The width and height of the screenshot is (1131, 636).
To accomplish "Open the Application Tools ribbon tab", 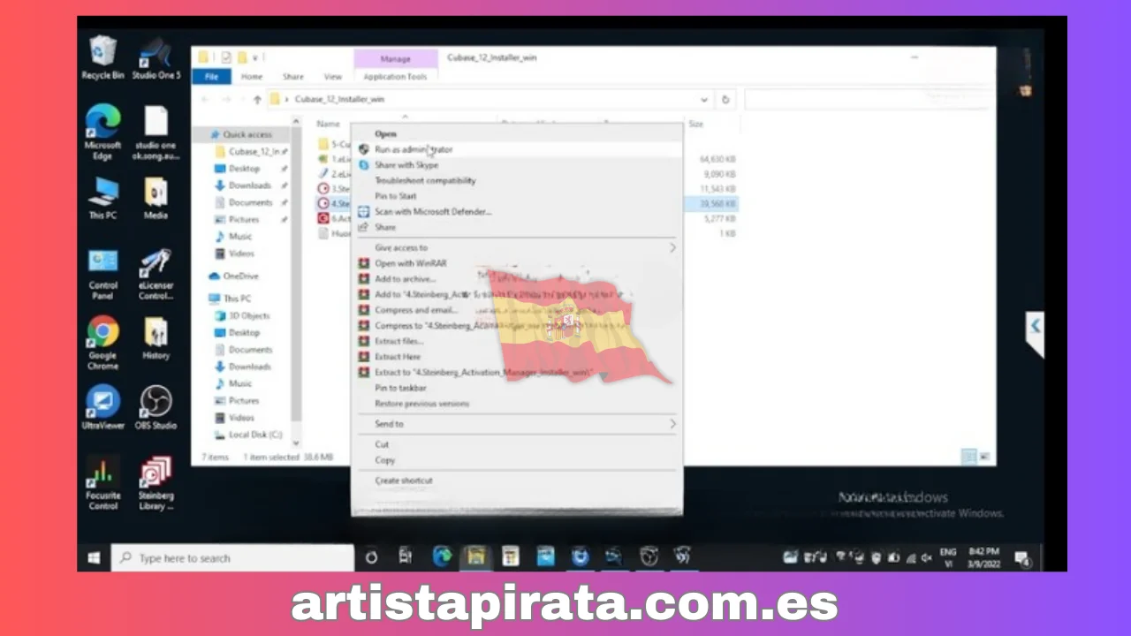I will (x=395, y=77).
